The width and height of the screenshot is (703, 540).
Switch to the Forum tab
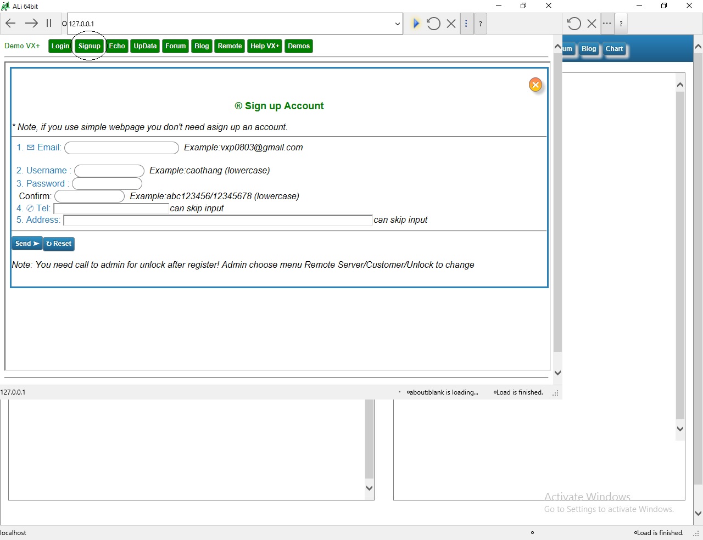coord(175,46)
